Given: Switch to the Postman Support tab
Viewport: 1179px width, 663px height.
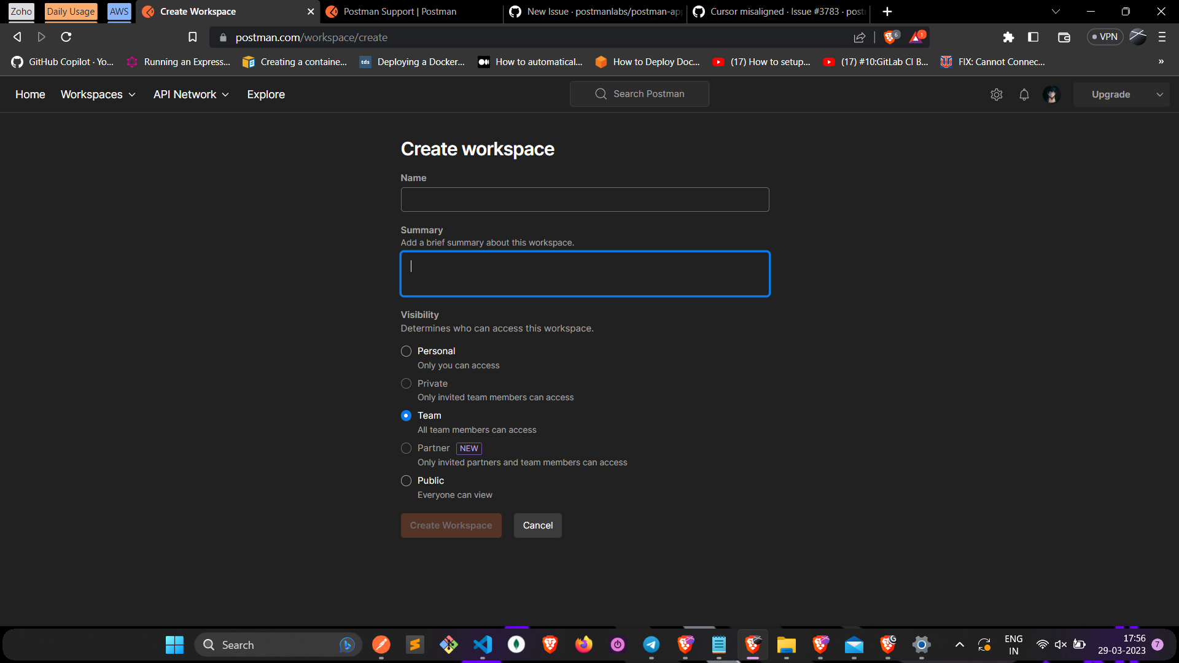Looking at the screenshot, I should coord(400,12).
